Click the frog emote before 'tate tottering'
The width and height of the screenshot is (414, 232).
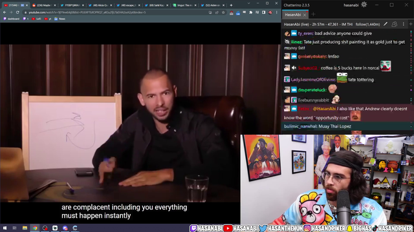342,78
